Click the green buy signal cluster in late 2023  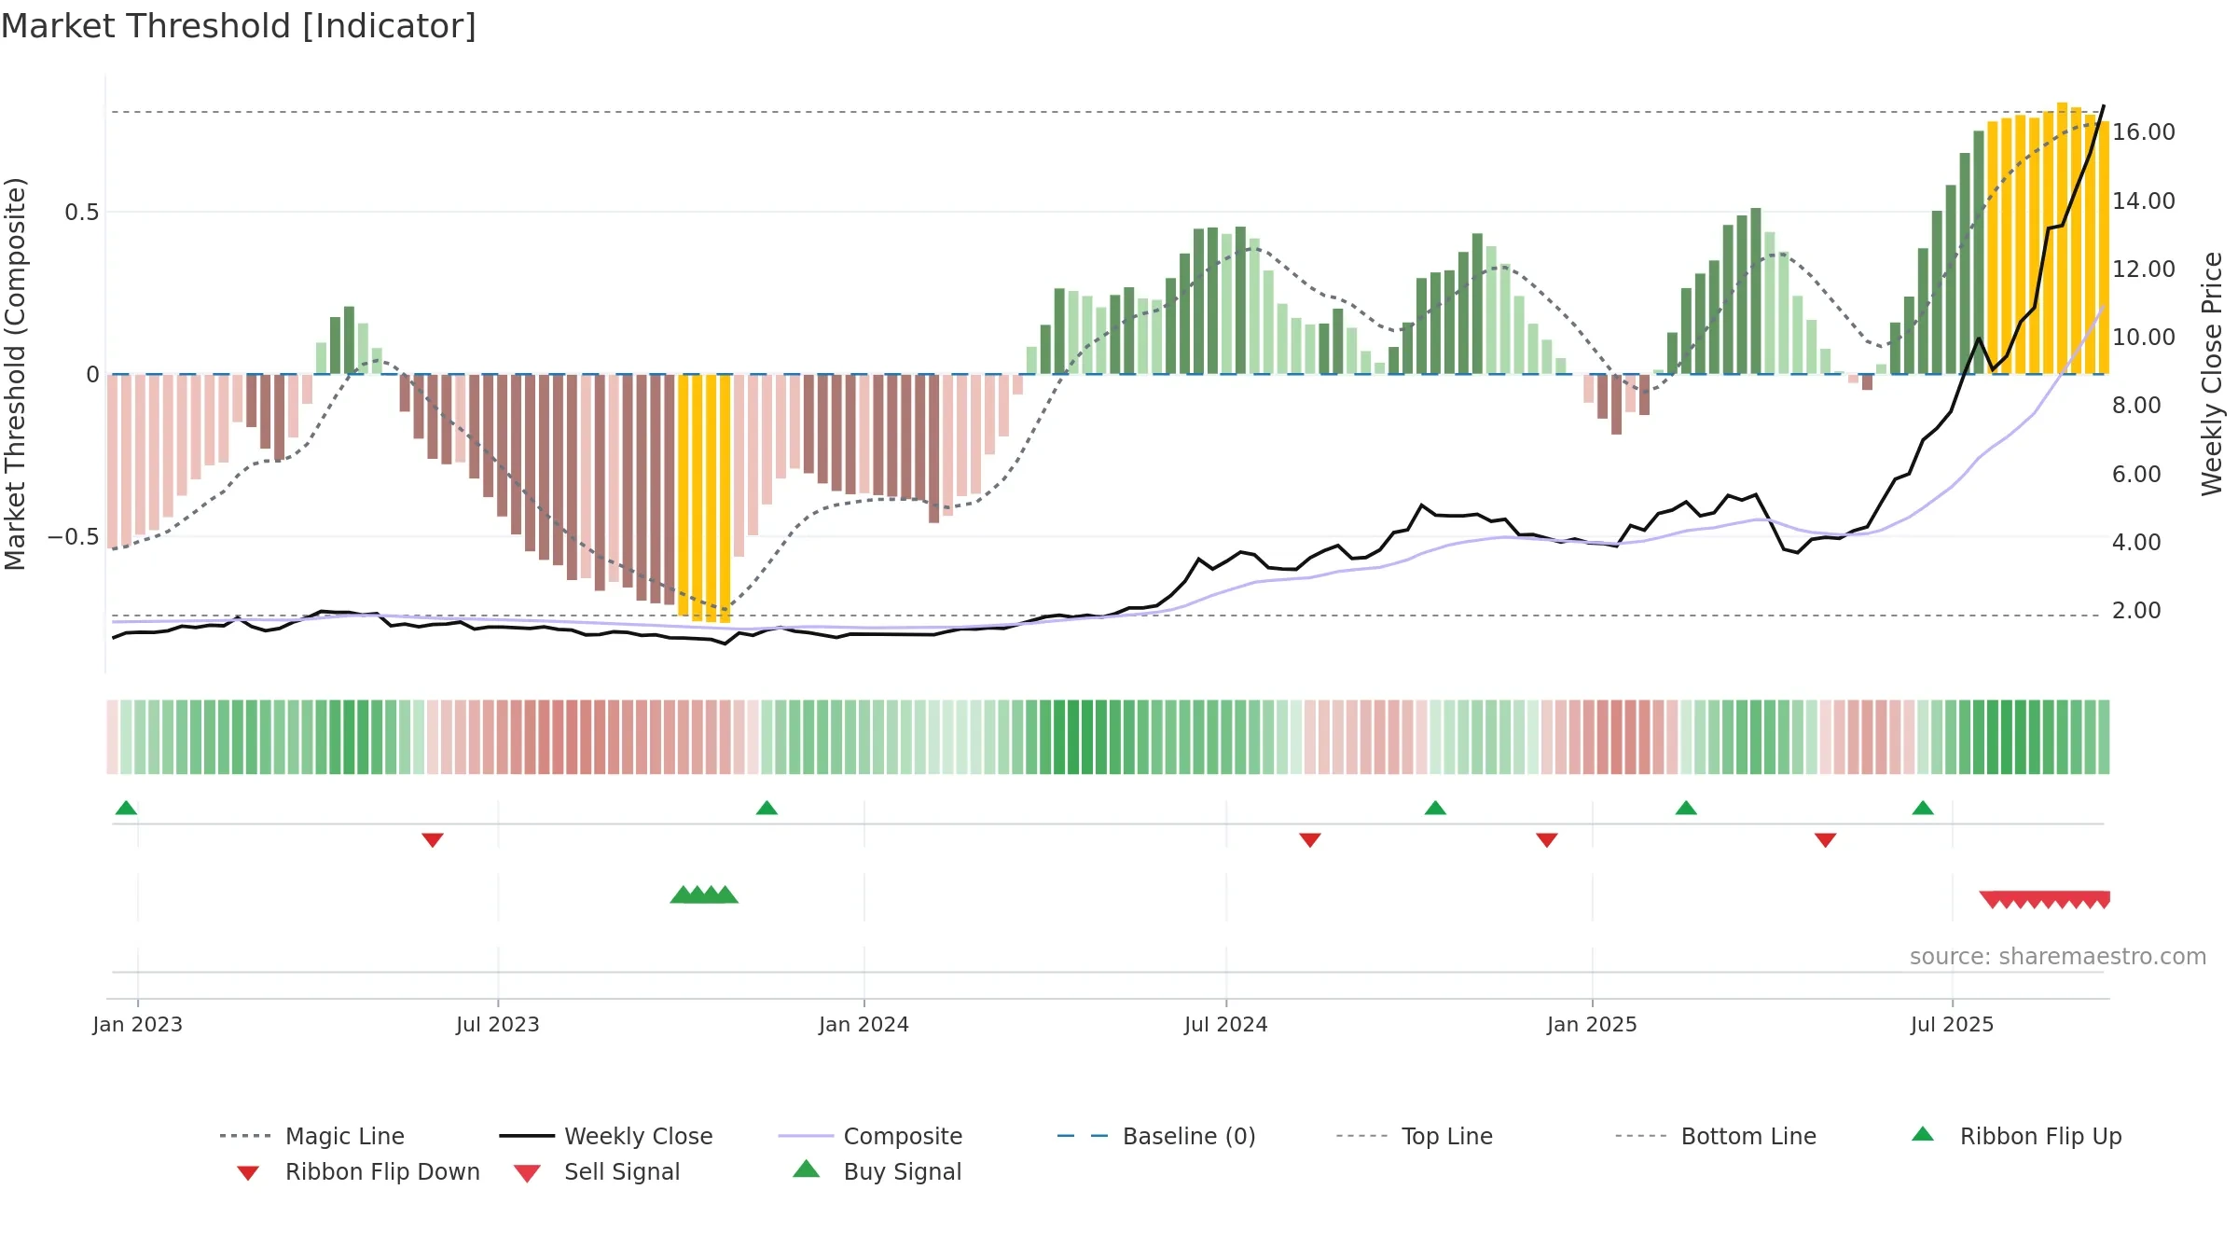[x=704, y=894]
